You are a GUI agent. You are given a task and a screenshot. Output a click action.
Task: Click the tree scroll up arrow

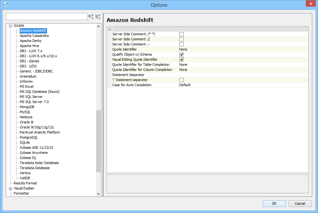(98, 26)
